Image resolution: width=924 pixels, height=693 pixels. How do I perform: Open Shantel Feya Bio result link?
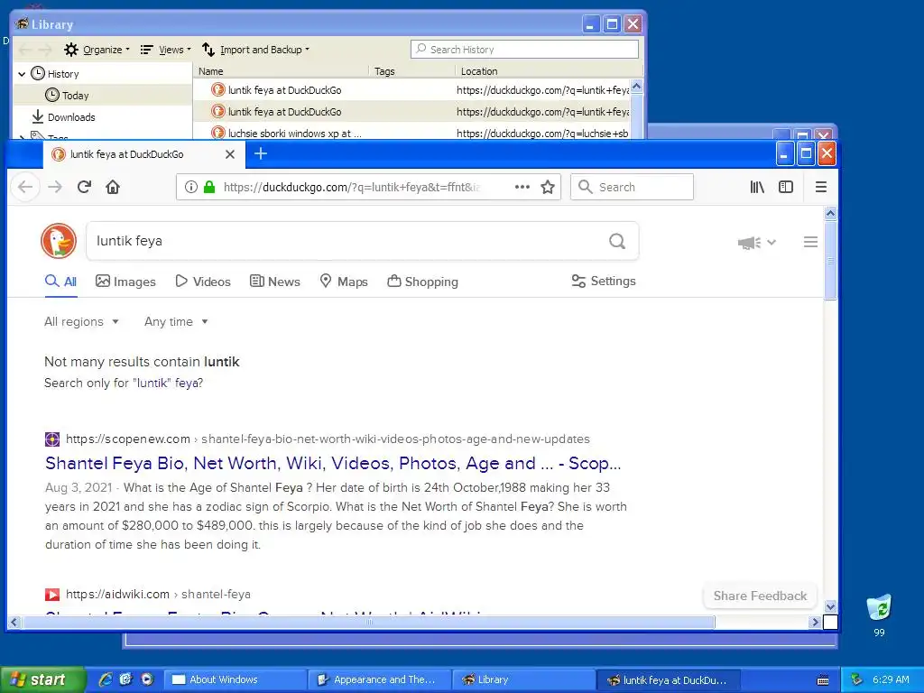click(333, 463)
